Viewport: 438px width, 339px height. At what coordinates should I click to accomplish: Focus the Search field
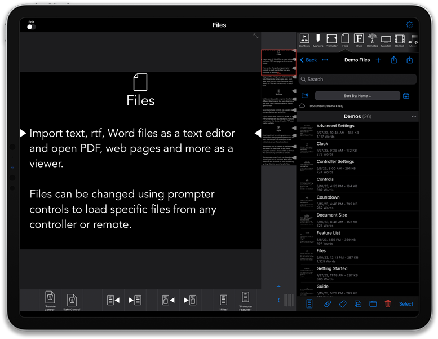click(357, 80)
